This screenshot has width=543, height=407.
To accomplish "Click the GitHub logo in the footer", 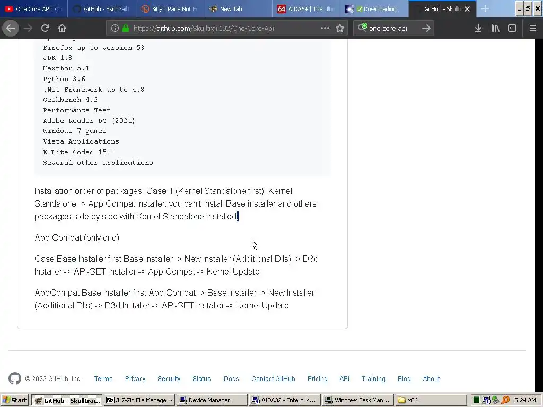I will [15, 378].
